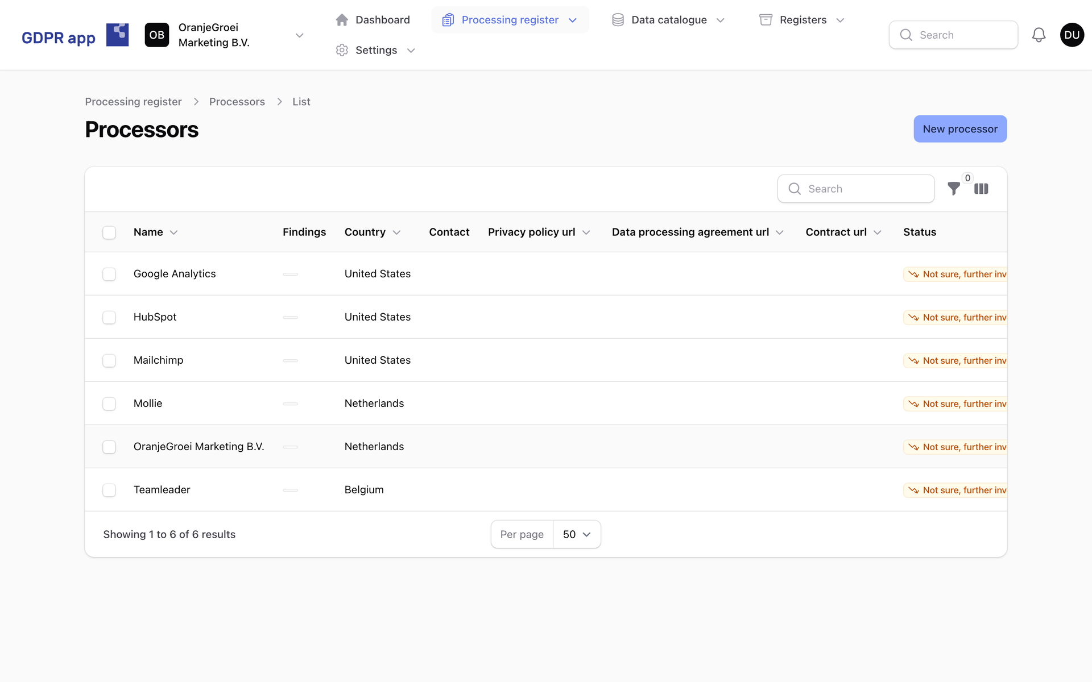Sort the table by the Name column
The height and width of the screenshot is (682, 1092).
(x=155, y=232)
